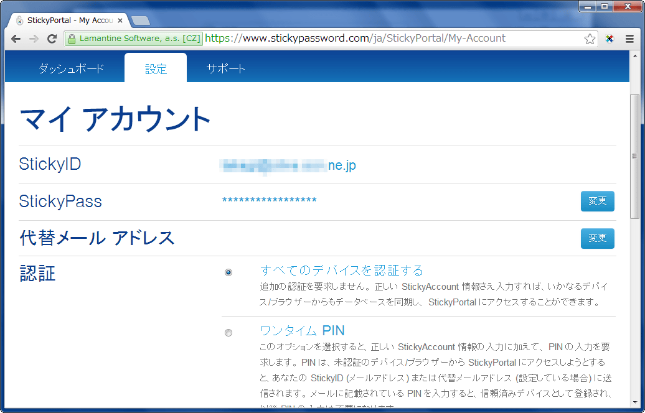Viewport: 645px width, 413px height.
Task: Close the browser window
Action: pyautogui.click(x=628, y=6)
